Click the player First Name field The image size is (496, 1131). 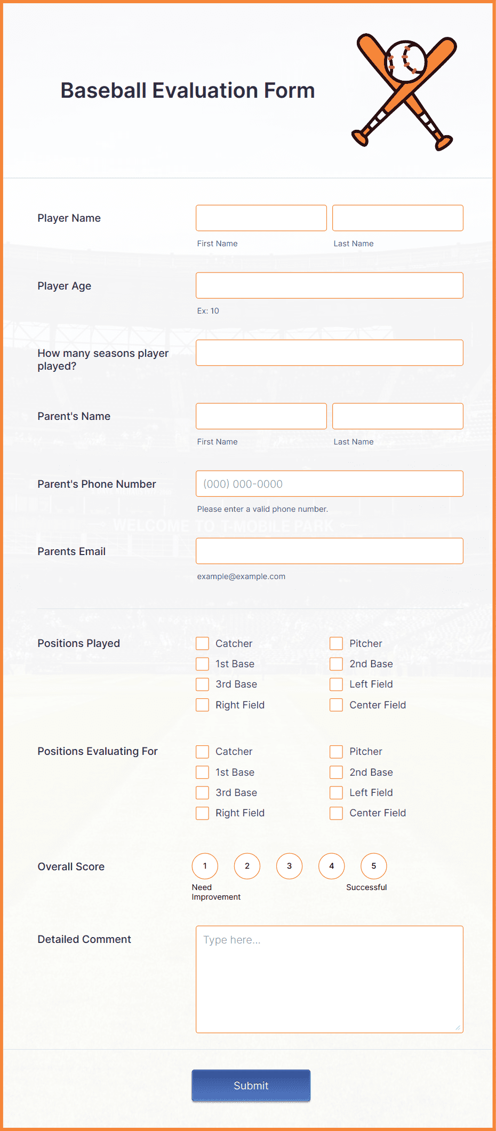coord(261,217)
